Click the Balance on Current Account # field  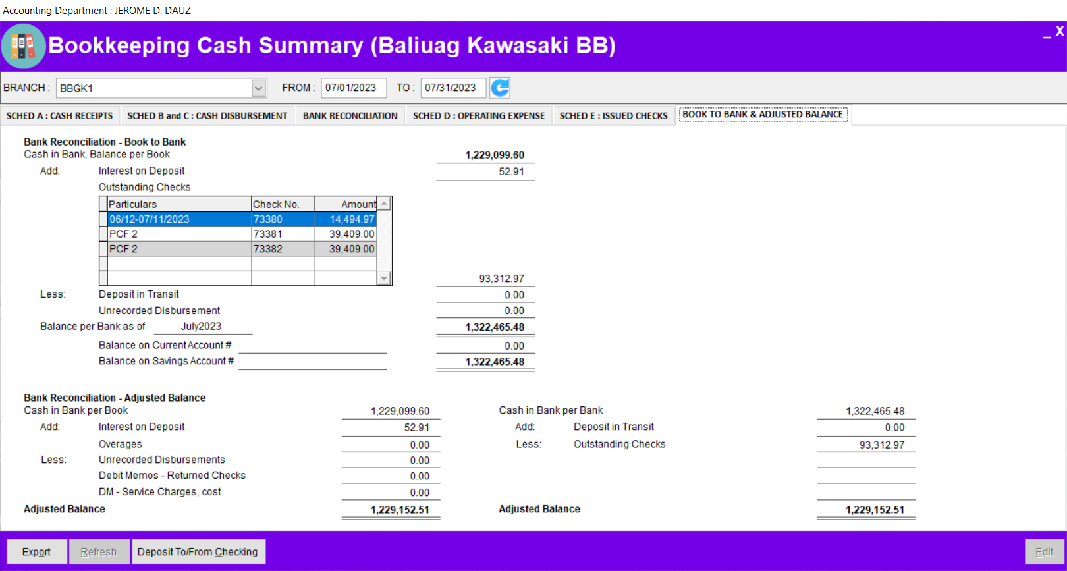313,345
